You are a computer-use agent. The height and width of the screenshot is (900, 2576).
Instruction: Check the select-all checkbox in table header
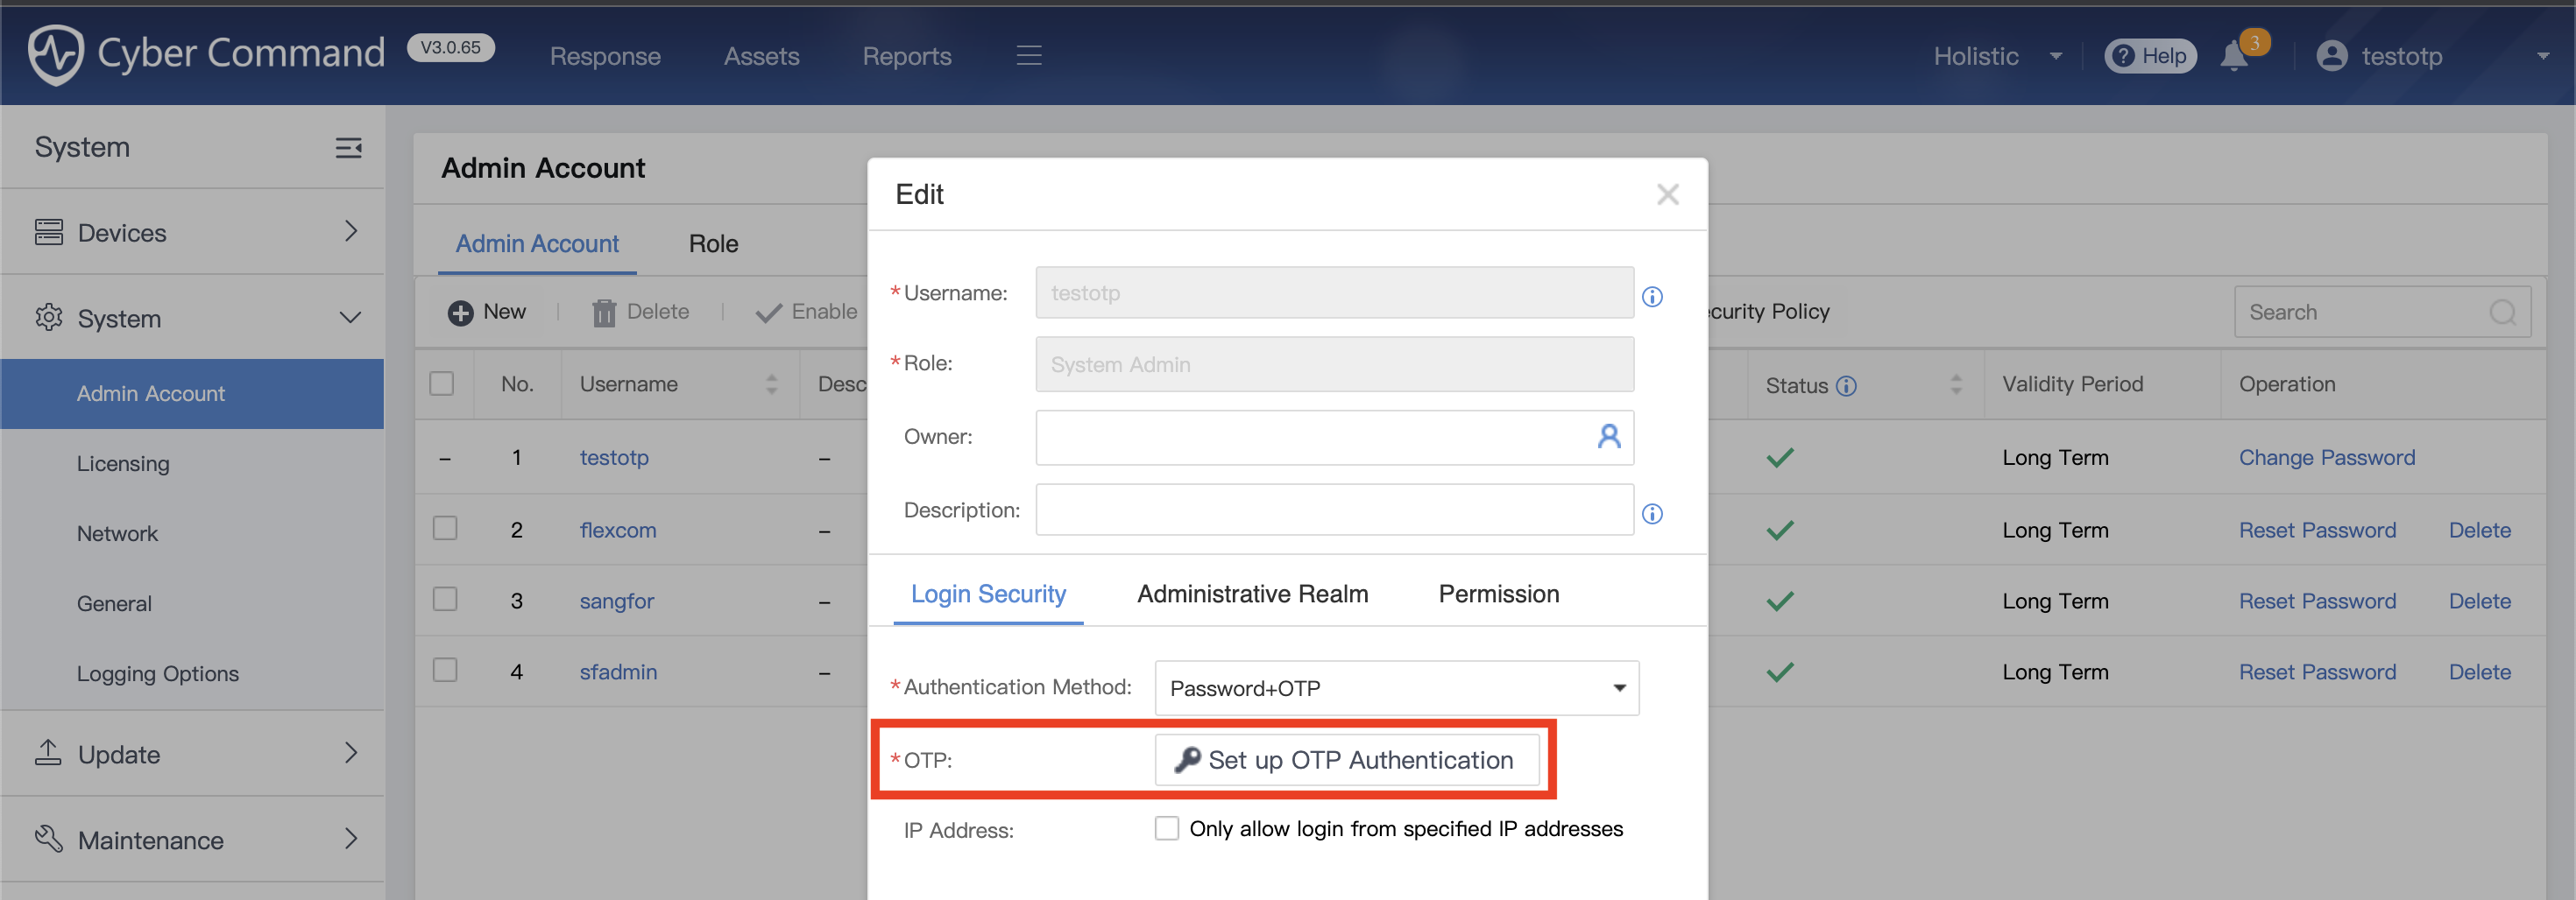pos(444,383)
